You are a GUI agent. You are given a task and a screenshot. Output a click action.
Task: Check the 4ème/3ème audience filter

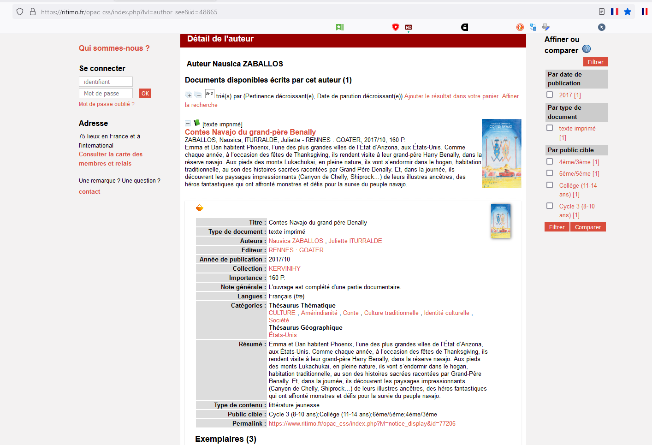click(x=550, y=161)
